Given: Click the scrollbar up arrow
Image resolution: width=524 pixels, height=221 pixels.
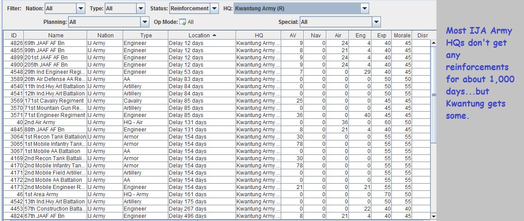Looking at the screenshot, I should tap(433, 43).
